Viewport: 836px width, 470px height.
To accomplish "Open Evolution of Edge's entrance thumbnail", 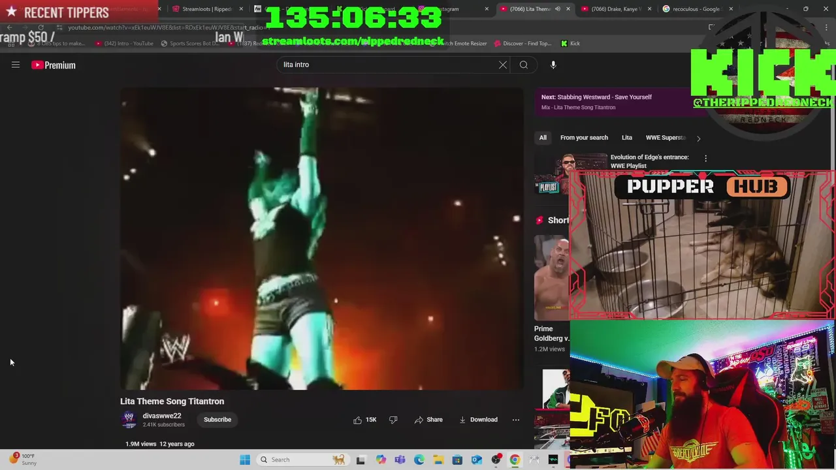I will tap(571, 173).
